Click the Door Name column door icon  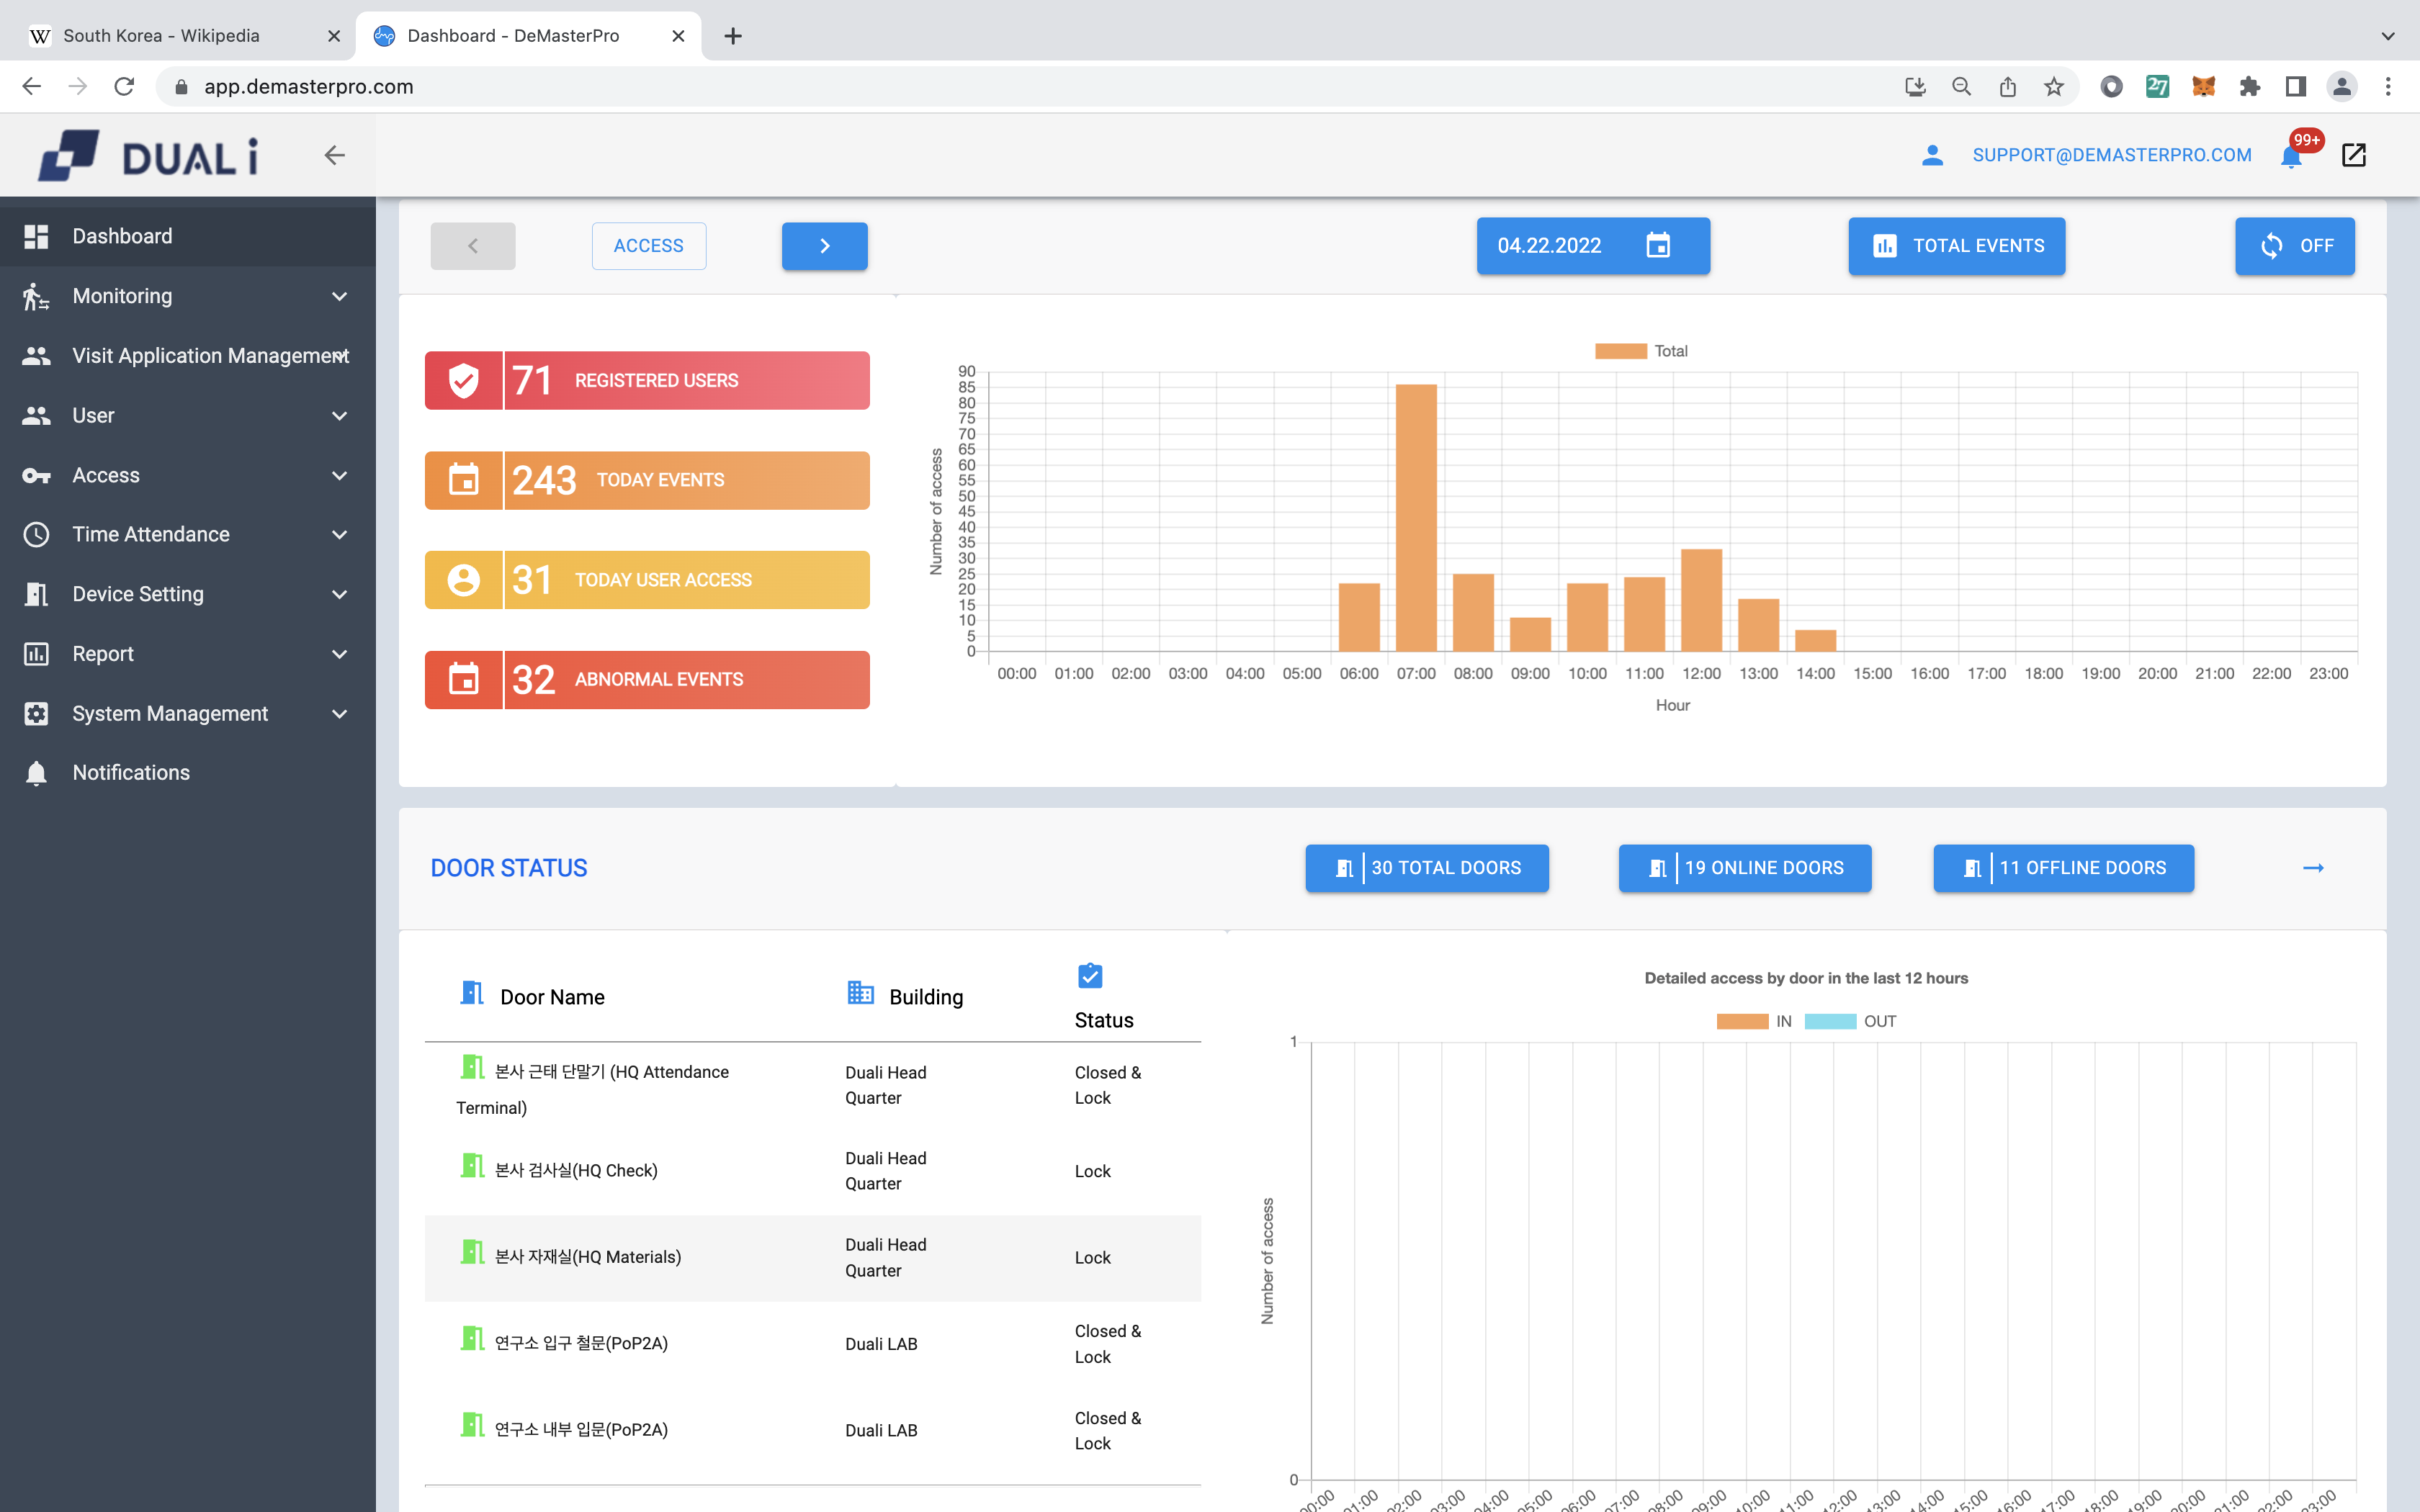coord(472,992)
